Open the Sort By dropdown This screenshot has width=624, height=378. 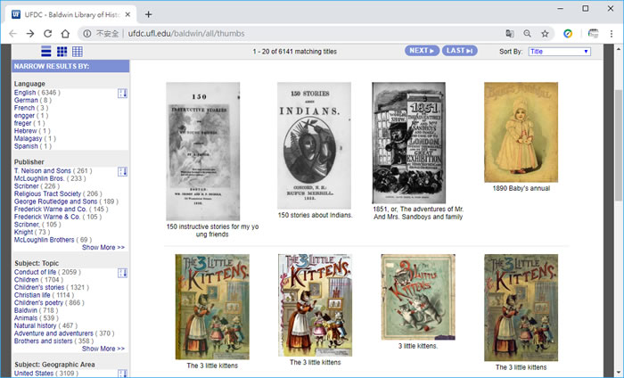[560, 52]
